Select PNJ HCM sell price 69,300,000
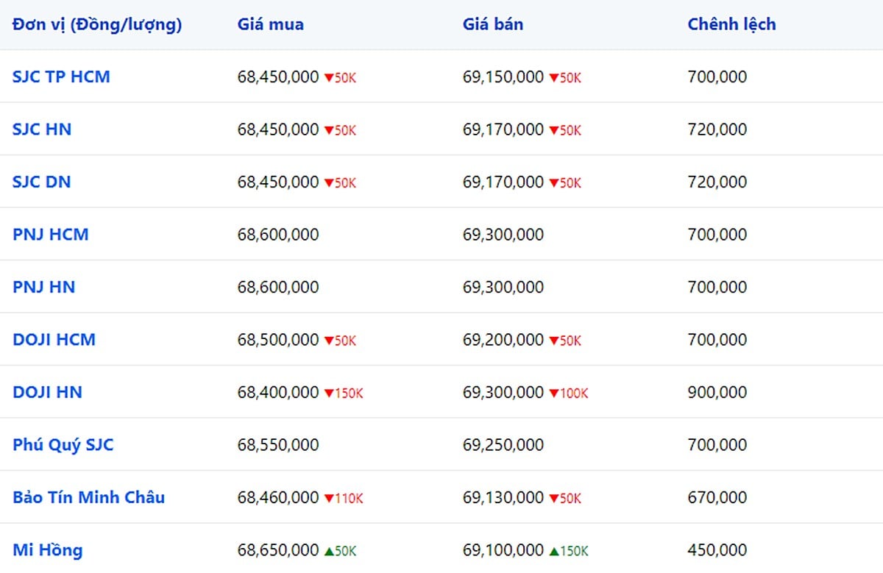 point(503,235)
